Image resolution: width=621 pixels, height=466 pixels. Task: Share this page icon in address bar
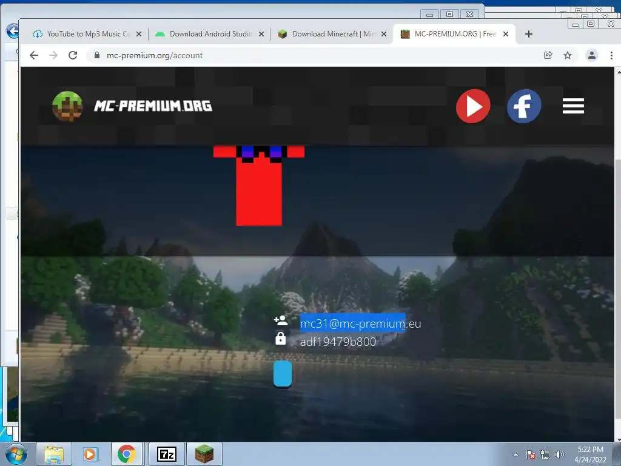click(x=548, y=55)
